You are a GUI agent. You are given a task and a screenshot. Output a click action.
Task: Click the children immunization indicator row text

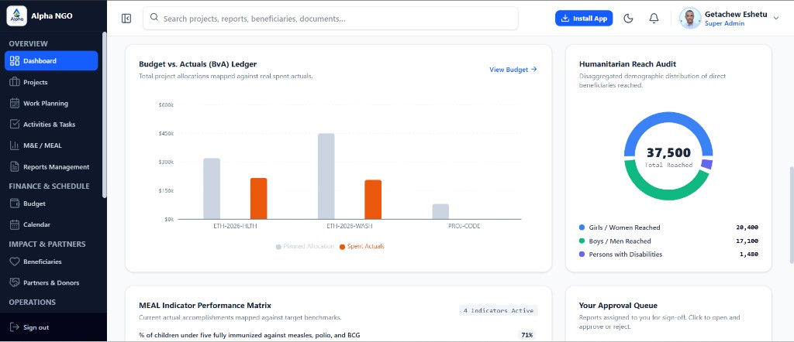click(249, 335)
